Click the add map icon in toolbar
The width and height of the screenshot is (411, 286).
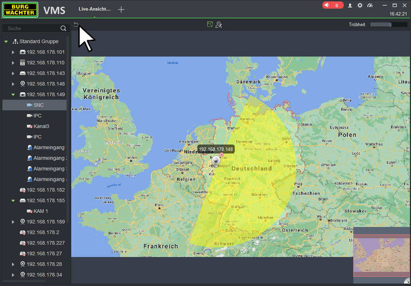[x=210, y=25]
